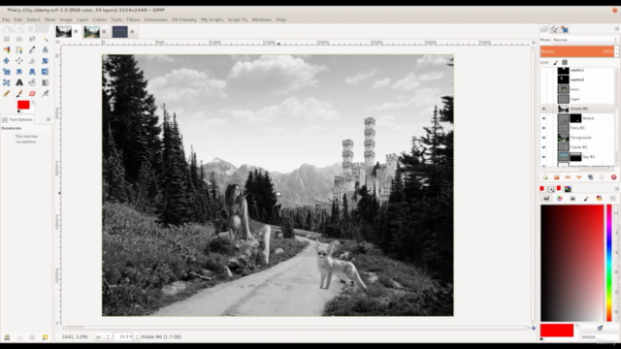Select the Pencil tool

click(7, 93)
